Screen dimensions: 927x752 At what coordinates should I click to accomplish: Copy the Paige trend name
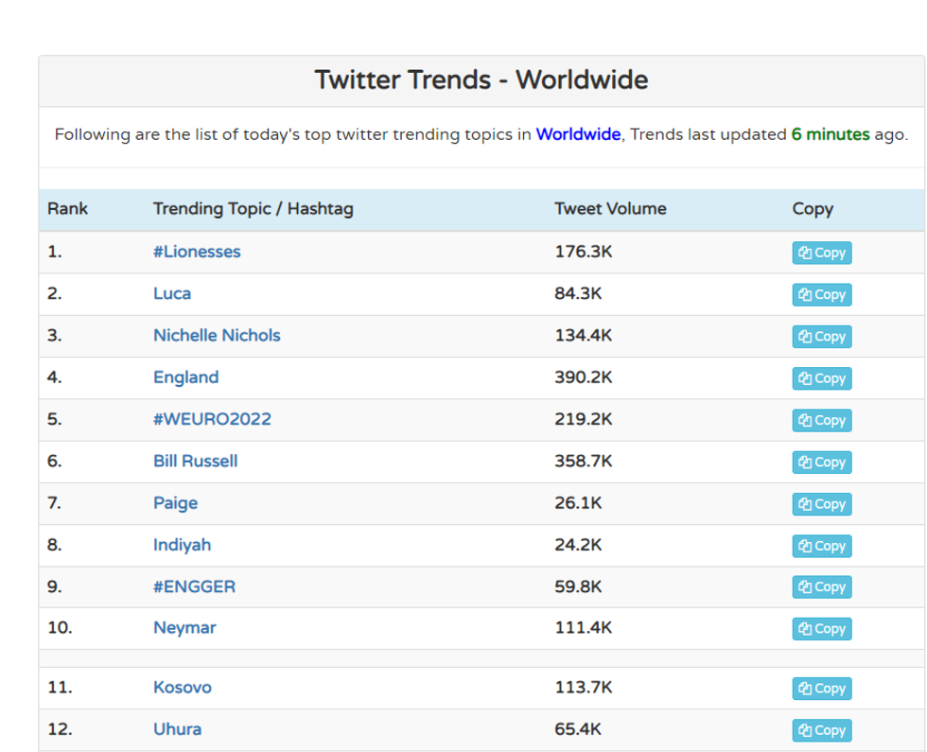point(821,504)
